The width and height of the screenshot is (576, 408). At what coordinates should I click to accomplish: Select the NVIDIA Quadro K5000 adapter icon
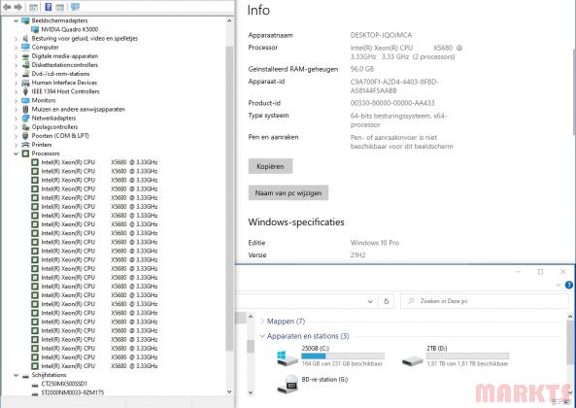[x=35, y=29]
